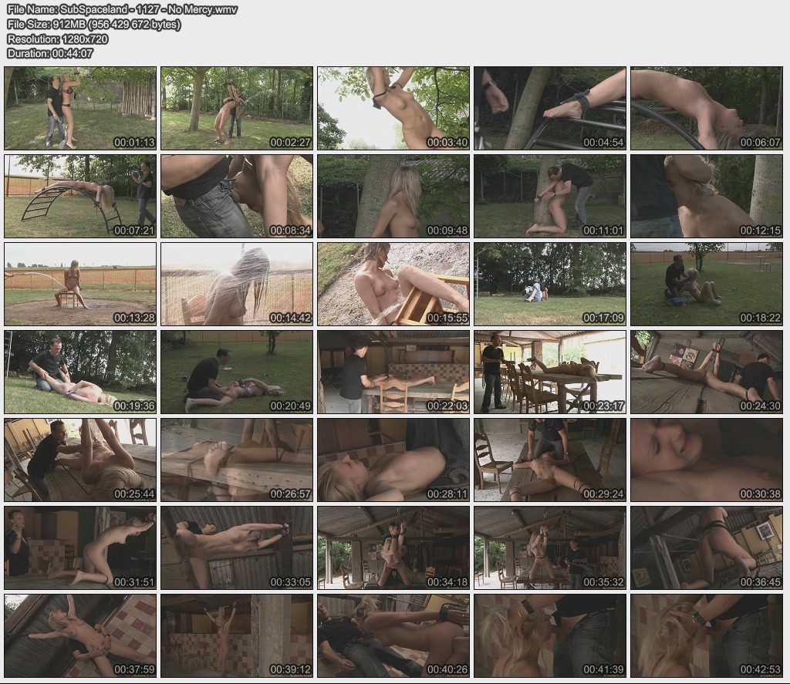
Task: Select the thumbnail at 00:13:28
Action: 80,284
